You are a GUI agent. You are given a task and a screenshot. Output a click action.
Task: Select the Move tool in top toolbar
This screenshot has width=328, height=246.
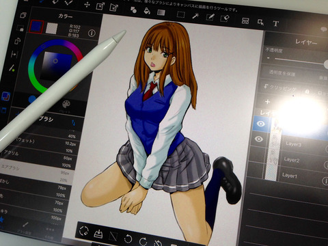coord(87,5)
